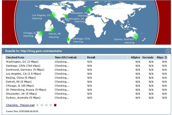Click the Beijing, China (5 Mbps) row
Image resolution: width=172 pixels, height=115 pixels.
click(86, 78)
